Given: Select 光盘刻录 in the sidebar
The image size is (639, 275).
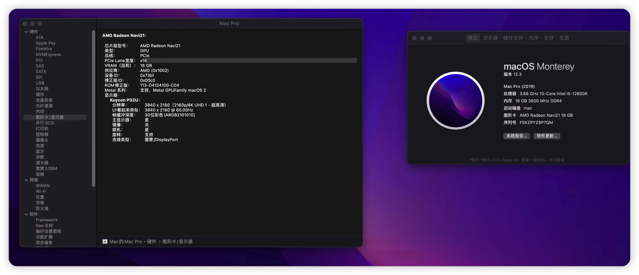Looking at the screenshot, I should point(44,100).
